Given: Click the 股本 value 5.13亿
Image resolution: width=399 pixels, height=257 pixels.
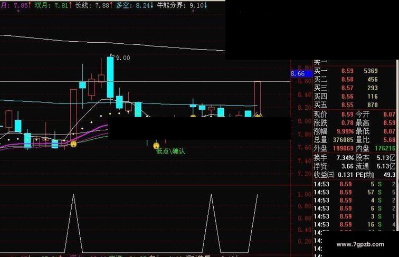Looking at the screenshot, I should coord(386,158).
